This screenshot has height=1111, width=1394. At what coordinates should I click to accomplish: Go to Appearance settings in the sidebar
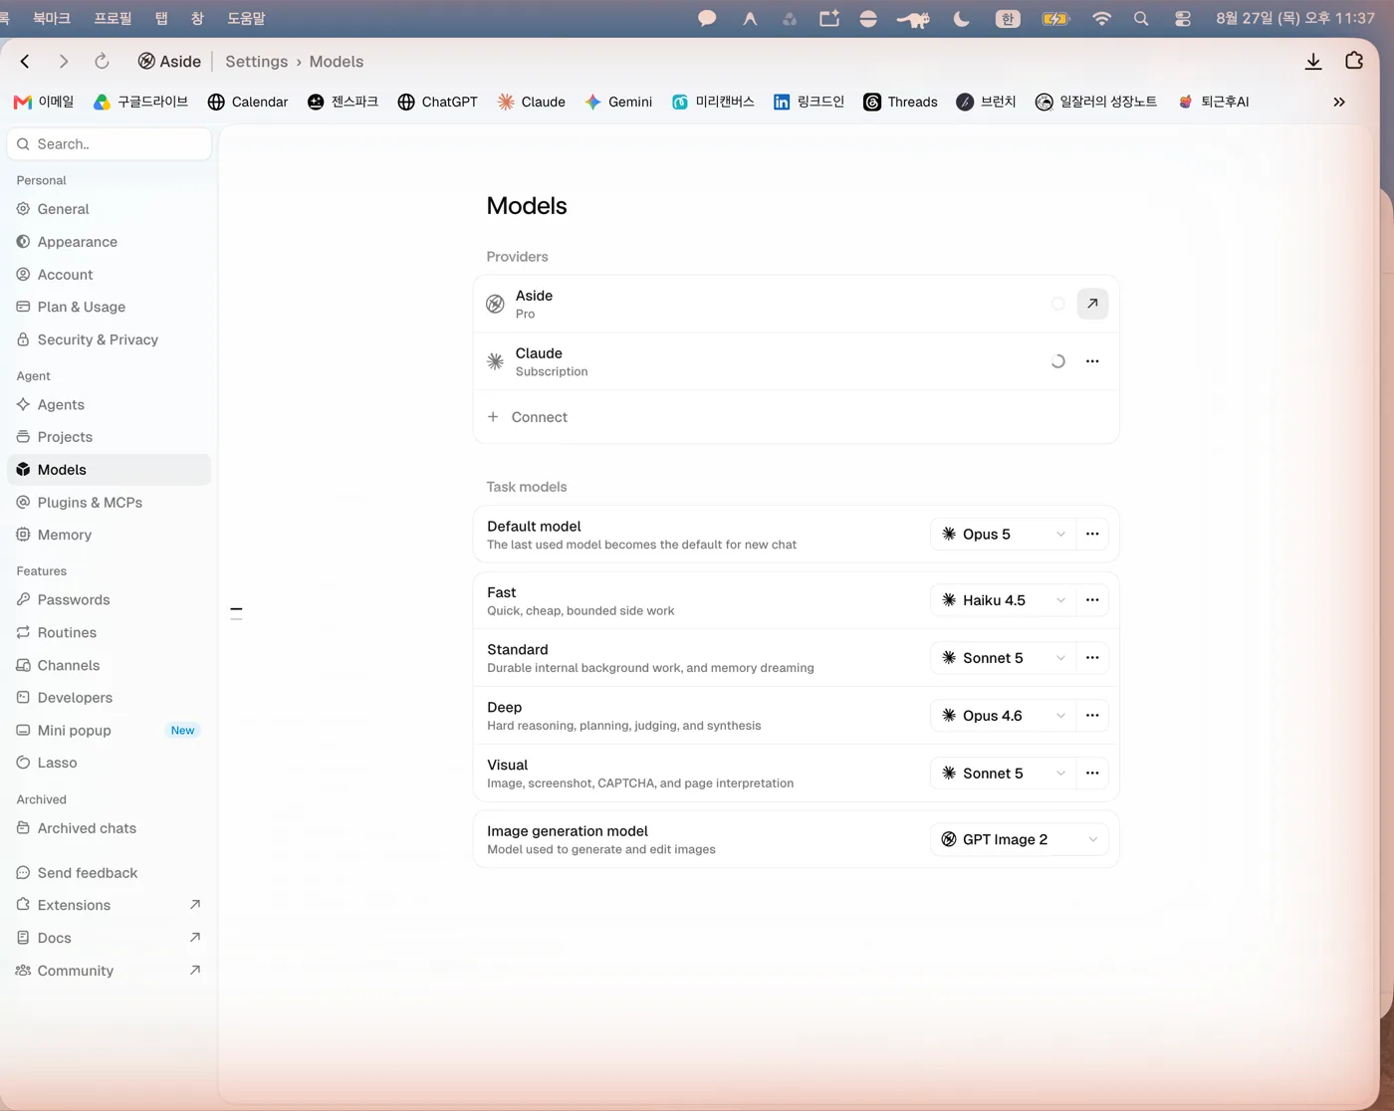point(110,242)
